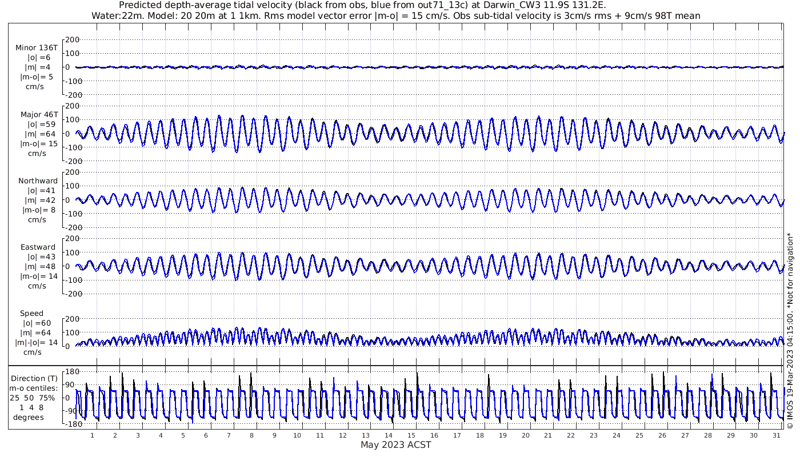The width and height of the screenshot is (800, 457).
Task: Click day 31 on the x-axis
Action: click(776, 435)
